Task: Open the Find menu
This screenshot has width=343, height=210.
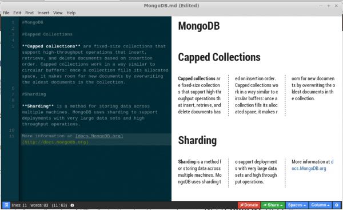Action: point(29,13)
